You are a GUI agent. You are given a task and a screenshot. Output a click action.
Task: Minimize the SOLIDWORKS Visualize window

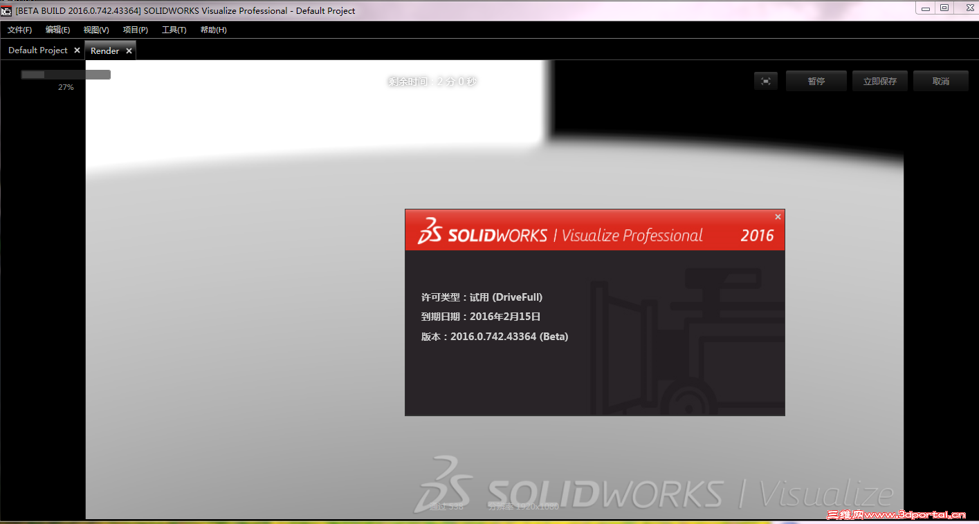pos(926,8)
